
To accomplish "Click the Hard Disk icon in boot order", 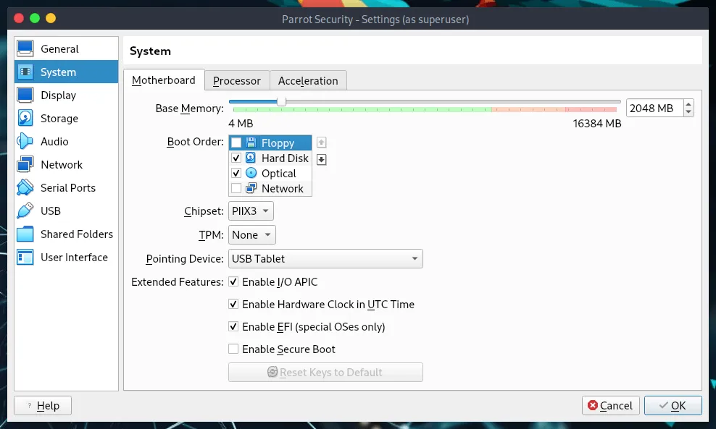I will coord(251,158).
